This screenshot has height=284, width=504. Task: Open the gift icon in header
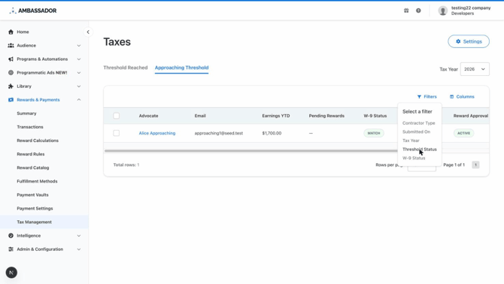[x=406, y=11]
